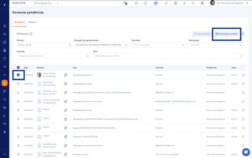Screen dimensions: 252x158
Task: Open external link for Vinicius Trindade row
Action: coord(66,75)
